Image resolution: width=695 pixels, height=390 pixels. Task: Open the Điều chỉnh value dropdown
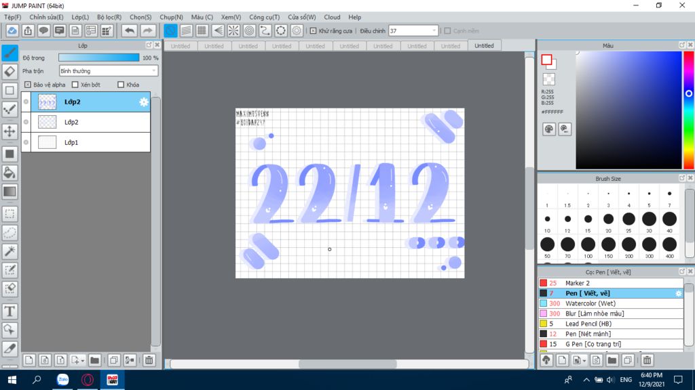(413, 31)
